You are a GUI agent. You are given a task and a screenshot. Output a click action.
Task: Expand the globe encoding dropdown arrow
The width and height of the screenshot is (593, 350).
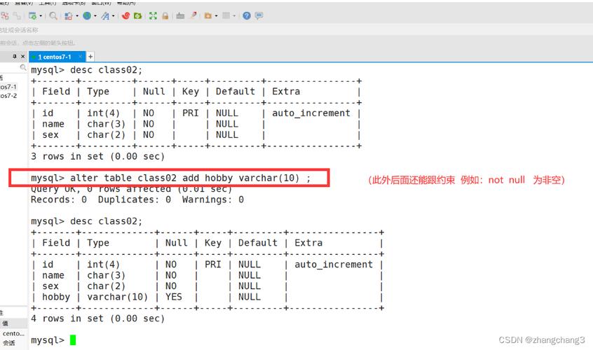(95, 16)
